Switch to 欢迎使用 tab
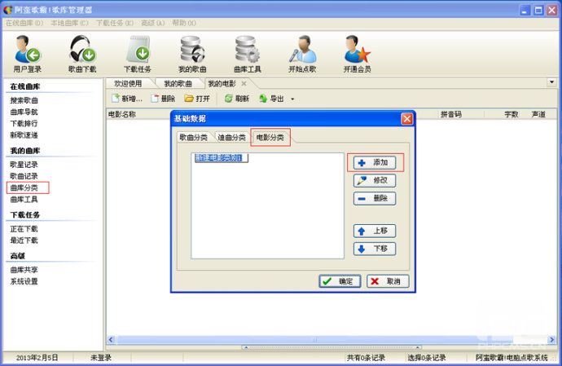Image resolution: width=562 pixels, height=366 pixels. tap(128, 84)
